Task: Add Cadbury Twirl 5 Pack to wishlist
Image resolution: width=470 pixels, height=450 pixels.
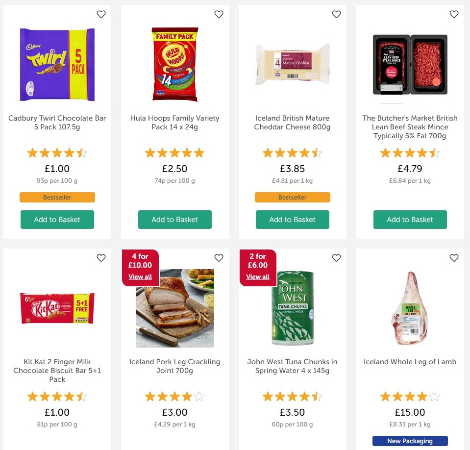Action: 101,15
